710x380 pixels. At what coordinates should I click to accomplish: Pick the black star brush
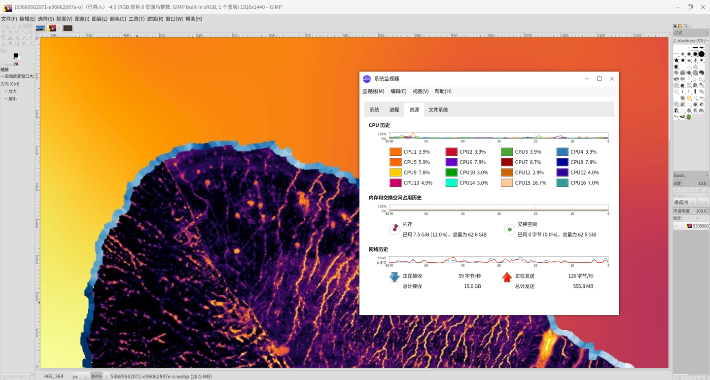[x=676, y=60]
